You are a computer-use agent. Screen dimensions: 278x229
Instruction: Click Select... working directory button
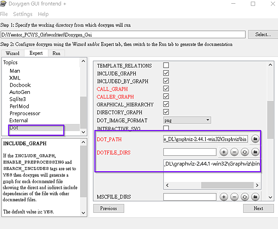263,34
